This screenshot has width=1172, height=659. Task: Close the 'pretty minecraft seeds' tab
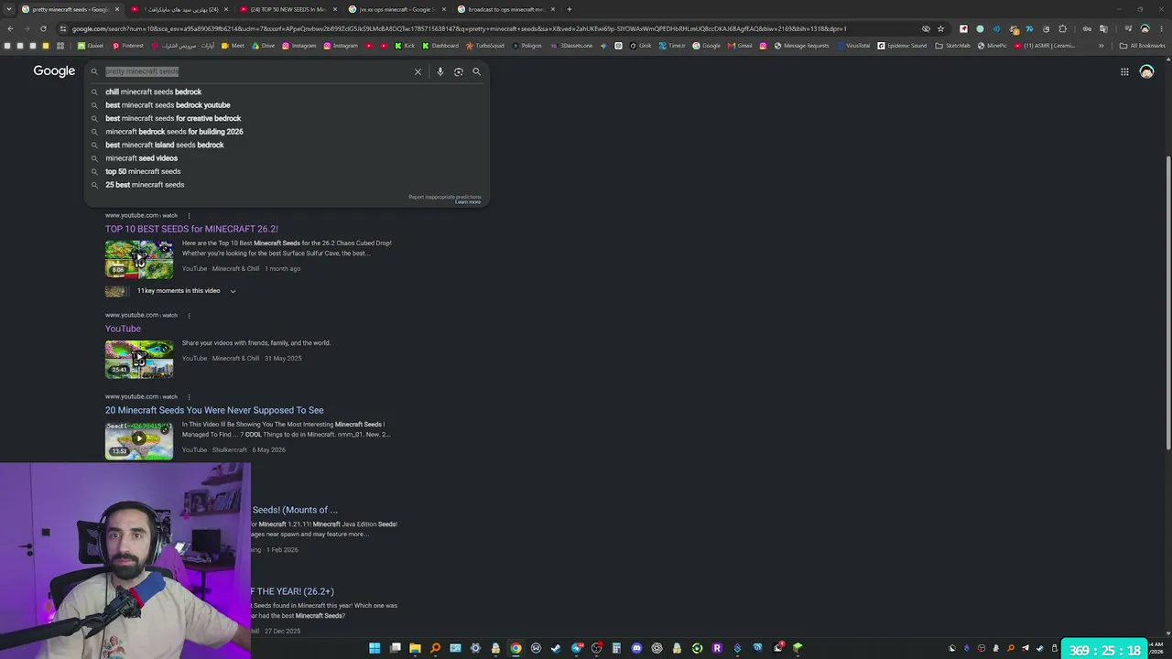tap(117, 9)
